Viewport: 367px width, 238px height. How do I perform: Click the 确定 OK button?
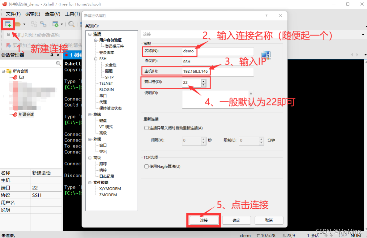coord(237,220)
